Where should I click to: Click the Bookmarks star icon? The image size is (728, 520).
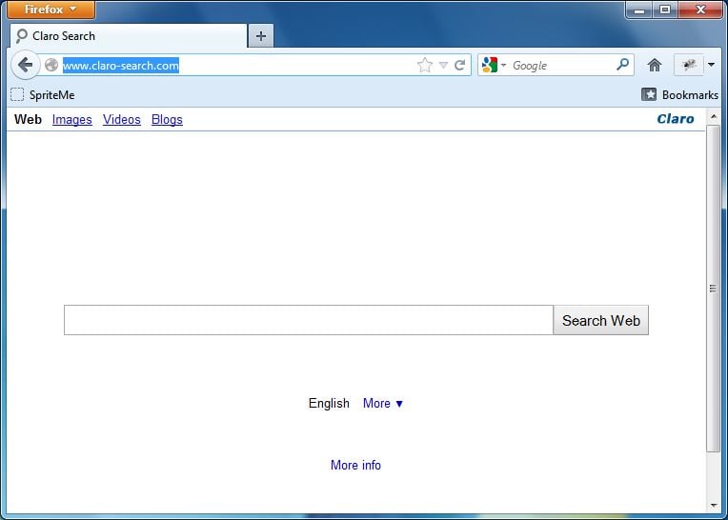(649, 94)
